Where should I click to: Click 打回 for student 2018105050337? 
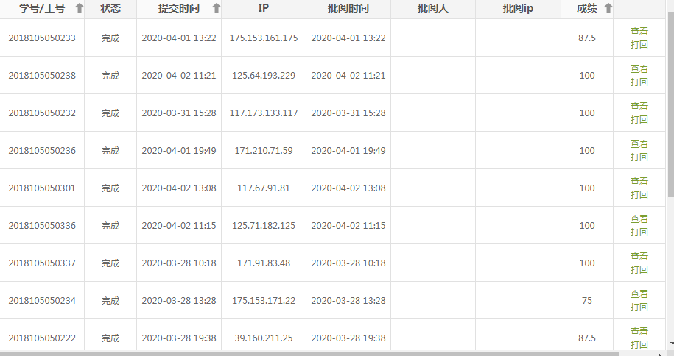(x=639, y=269)
